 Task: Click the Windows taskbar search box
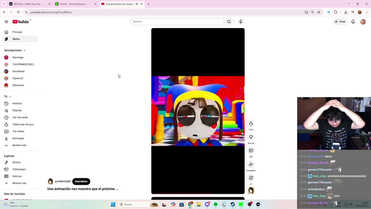139,204
